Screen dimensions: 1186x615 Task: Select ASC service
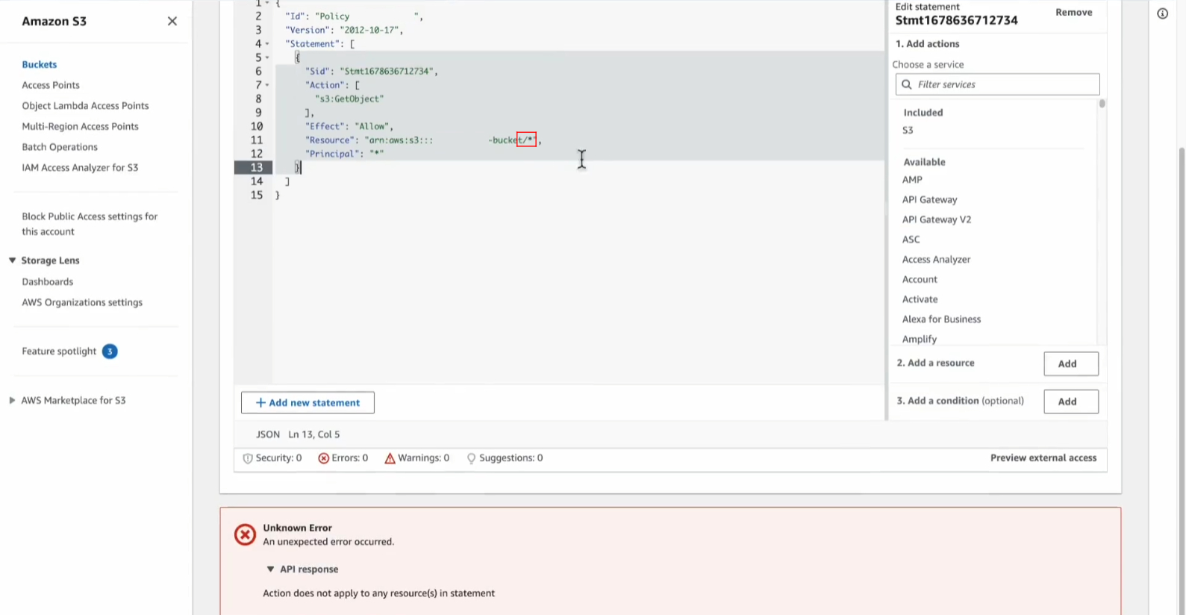pos(911,240)
